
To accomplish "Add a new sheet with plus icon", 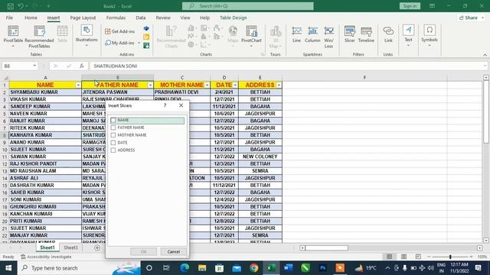I will 97,247.
